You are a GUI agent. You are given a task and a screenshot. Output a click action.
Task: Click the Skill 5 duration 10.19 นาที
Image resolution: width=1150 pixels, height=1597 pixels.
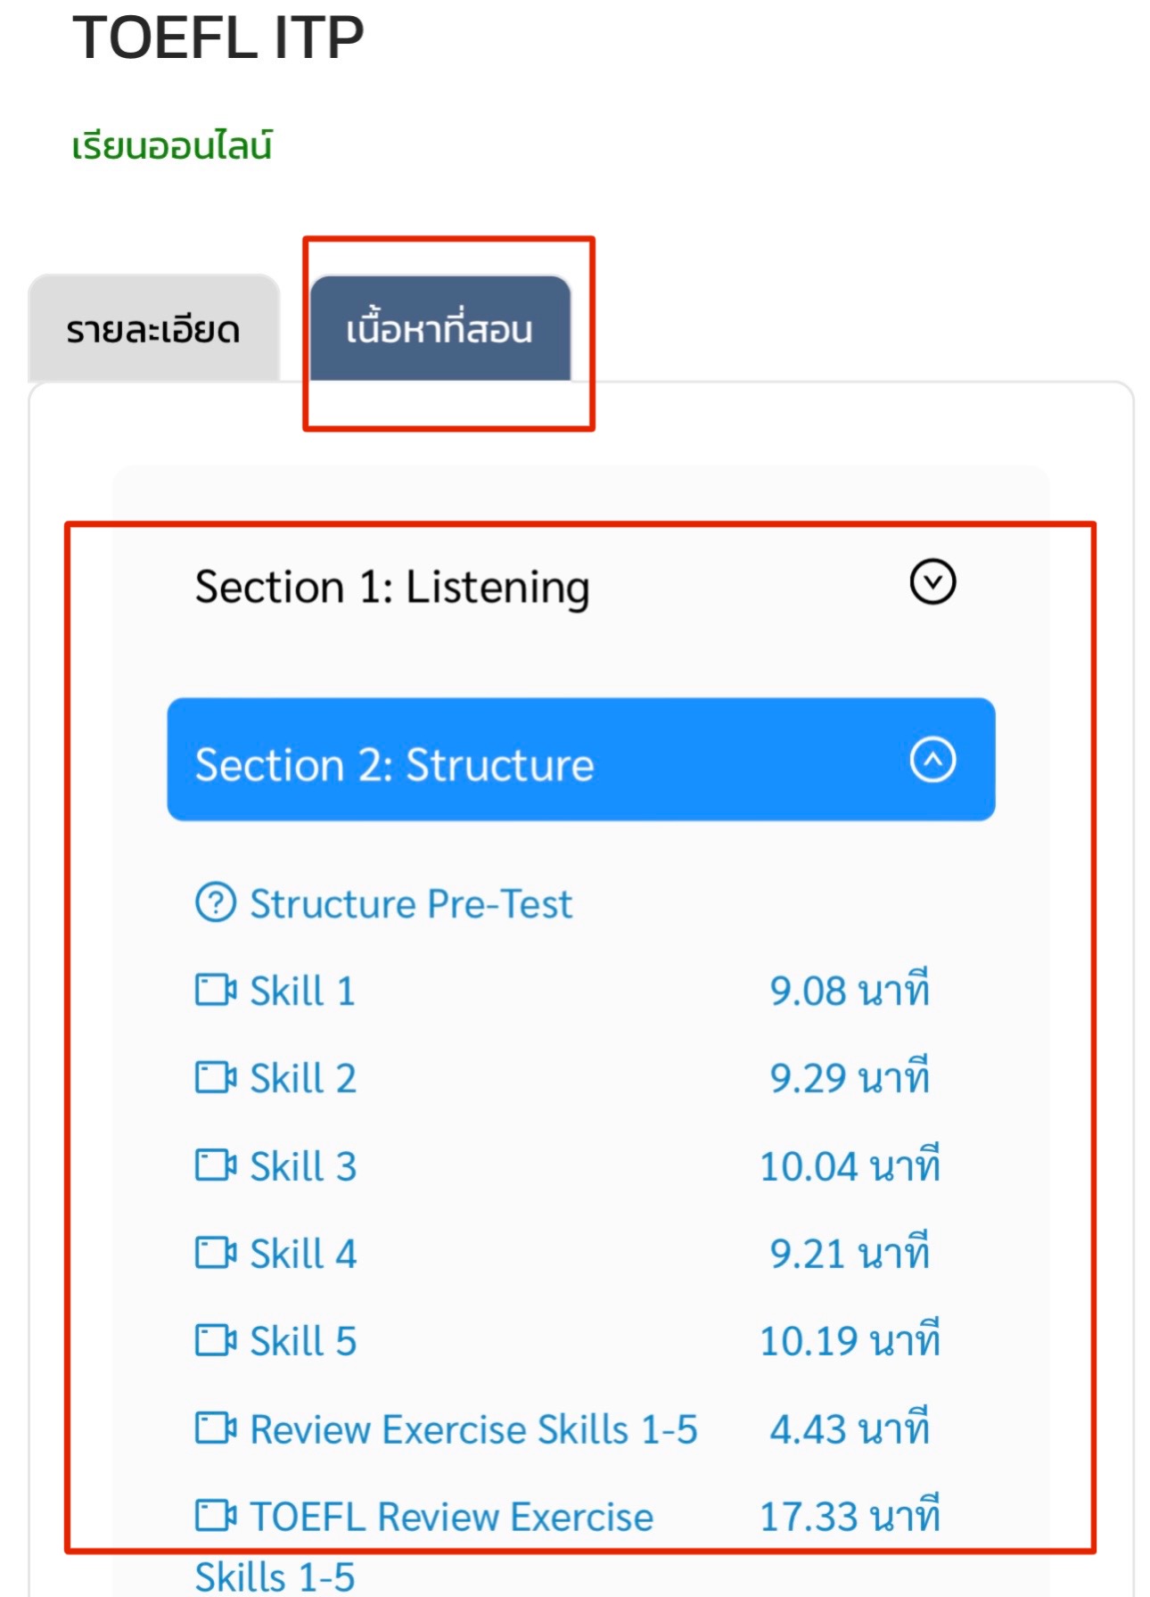tap(850, 1340)
